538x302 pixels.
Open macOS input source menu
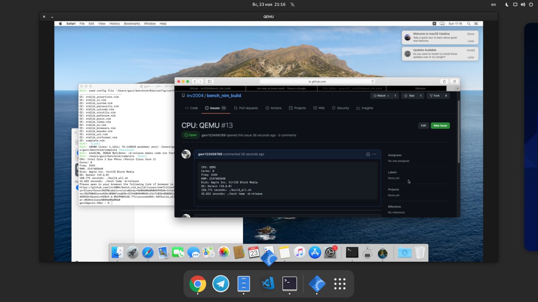435,23
